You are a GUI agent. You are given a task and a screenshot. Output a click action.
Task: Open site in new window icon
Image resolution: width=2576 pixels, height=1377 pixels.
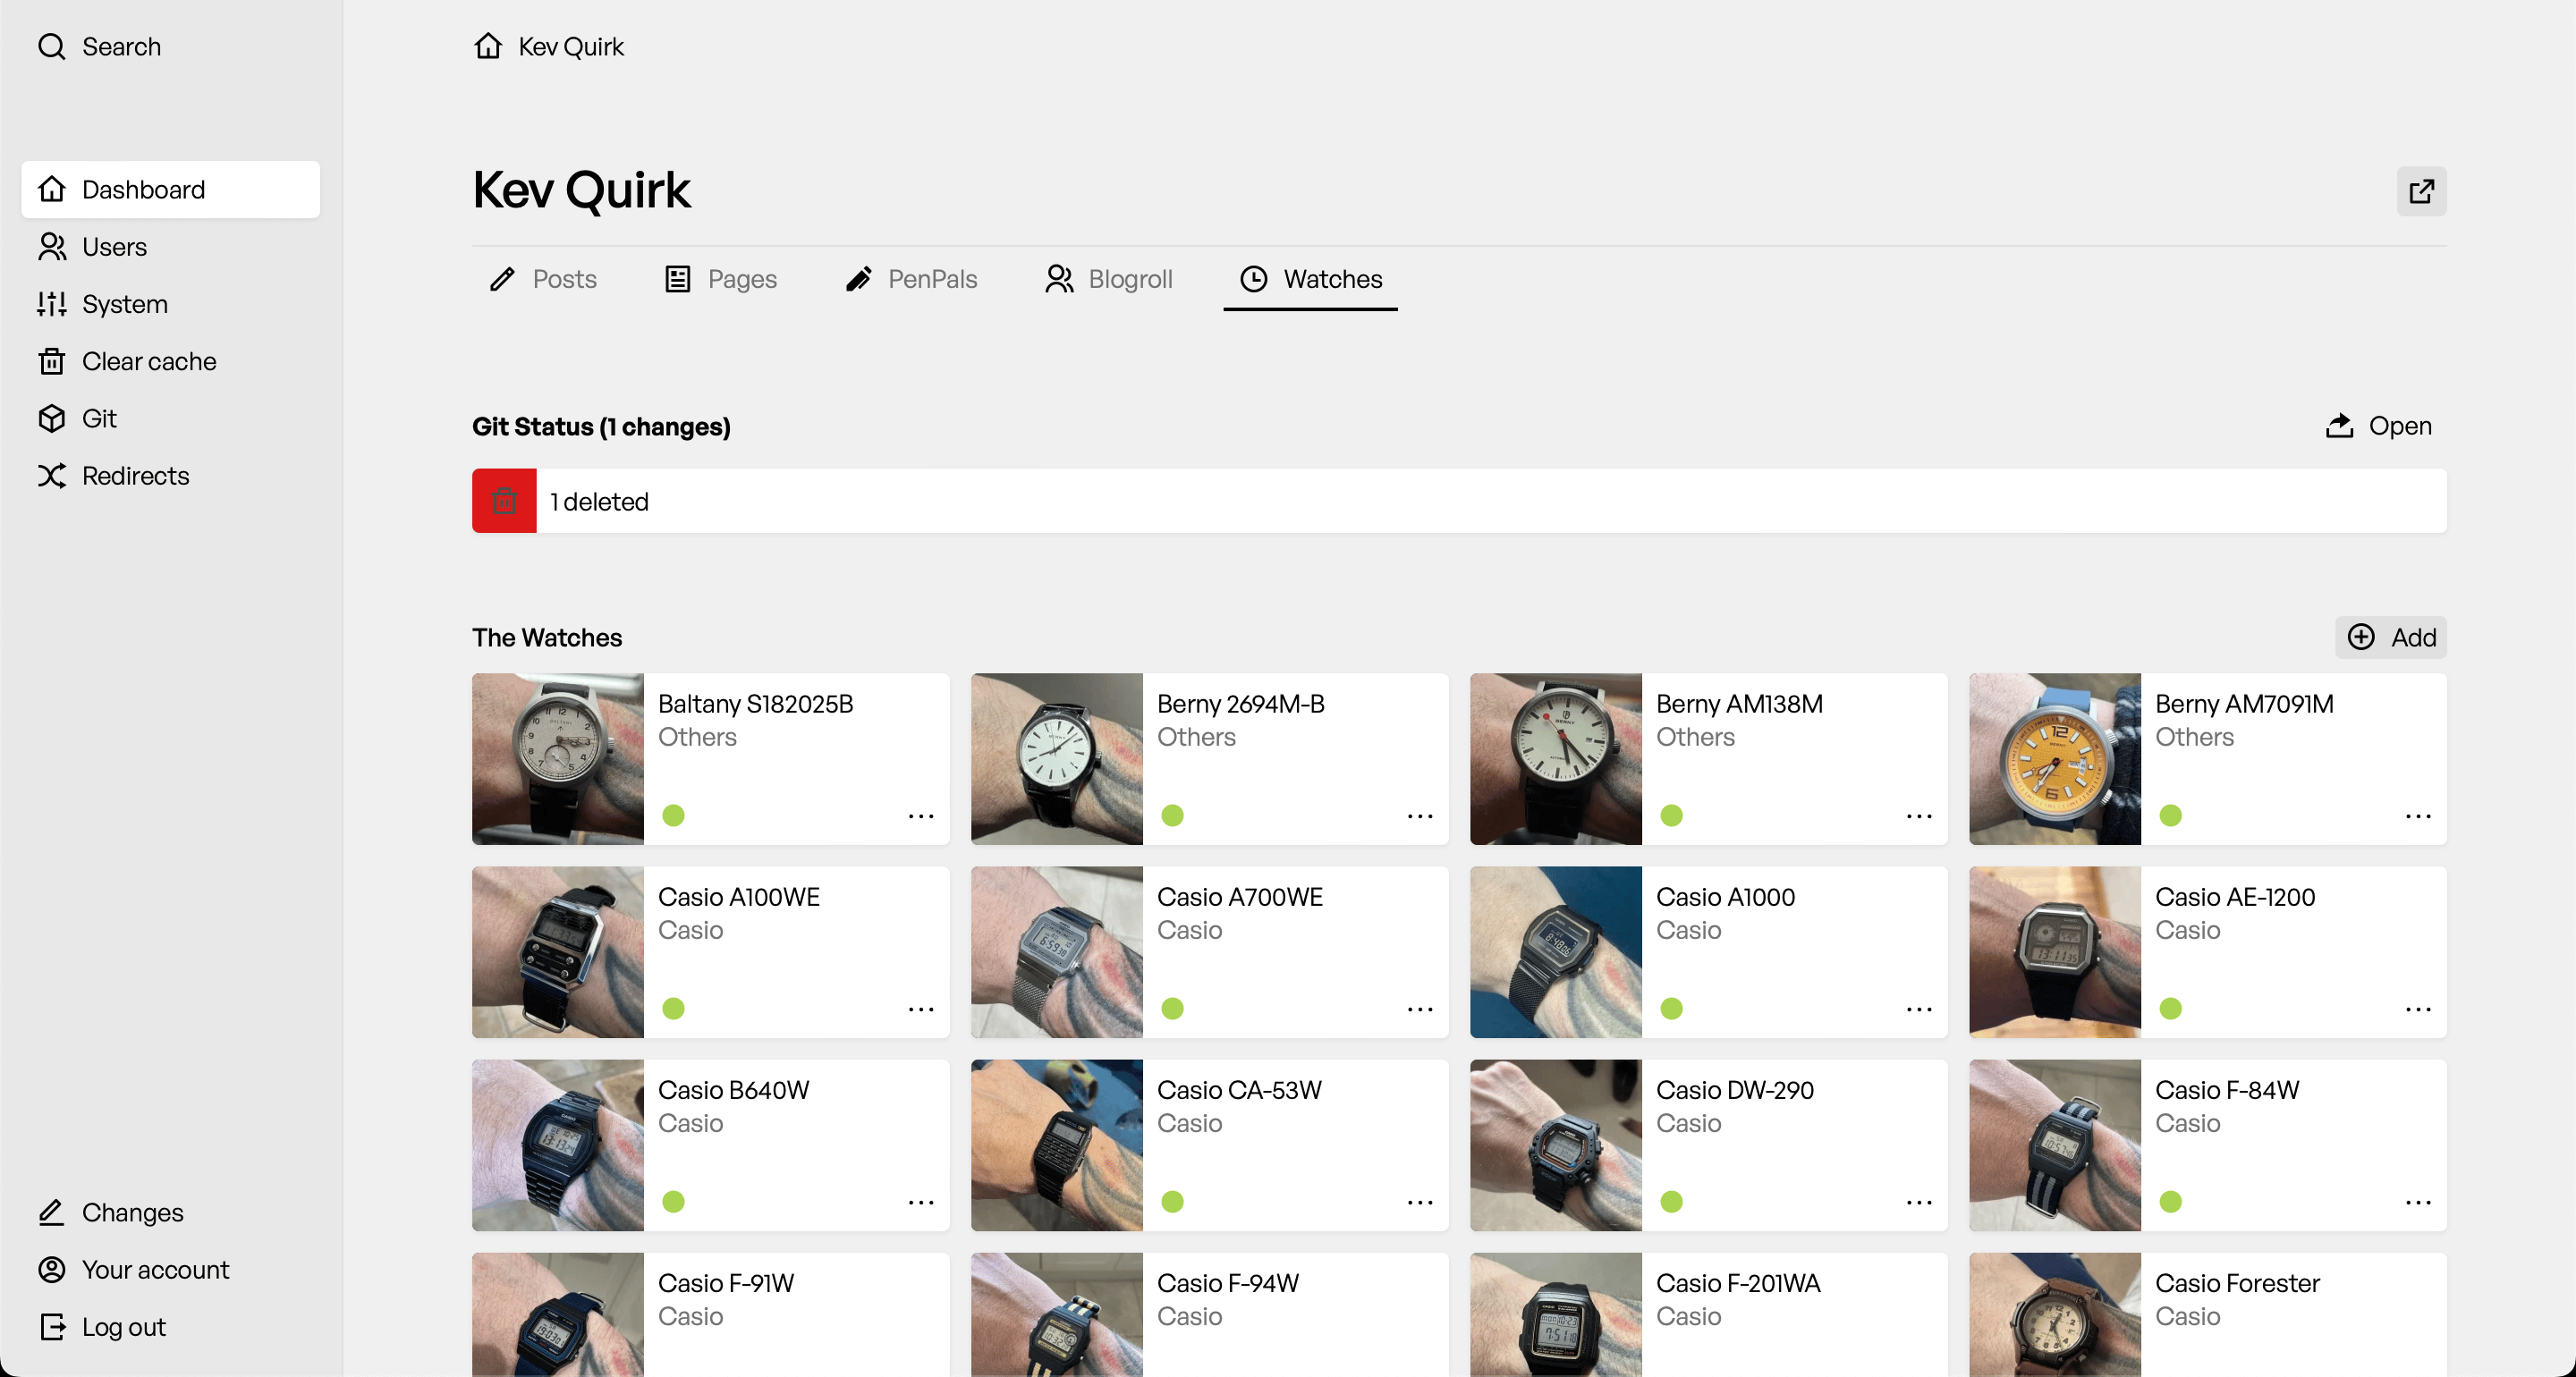(x=2421, y=191)
